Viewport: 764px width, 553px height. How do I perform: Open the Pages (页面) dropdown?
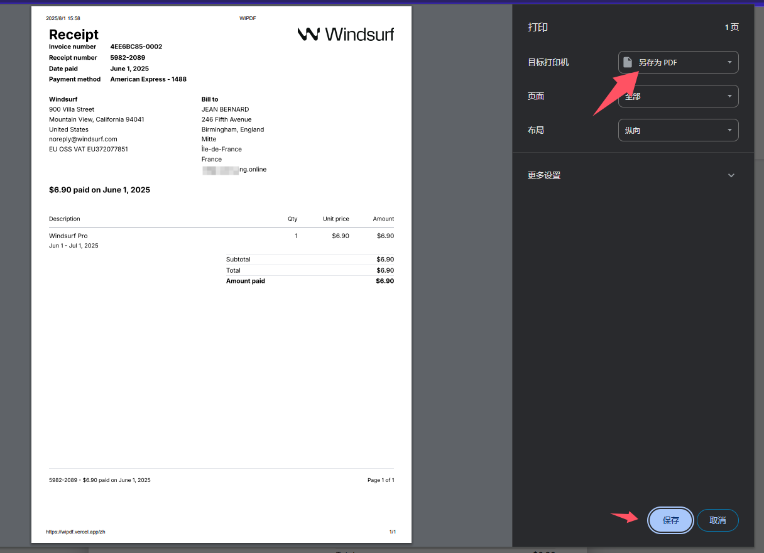678,96
